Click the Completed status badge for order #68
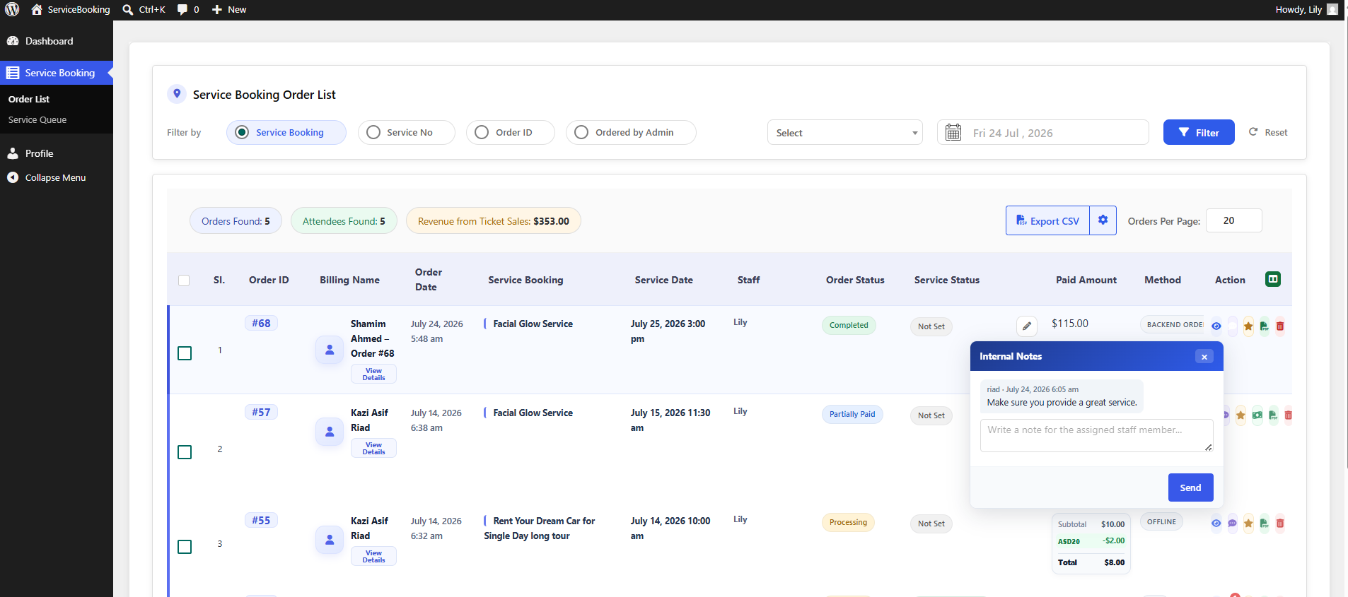This screenshot has height=597, width=1348. pyautogui.click(x=849, y=325)
